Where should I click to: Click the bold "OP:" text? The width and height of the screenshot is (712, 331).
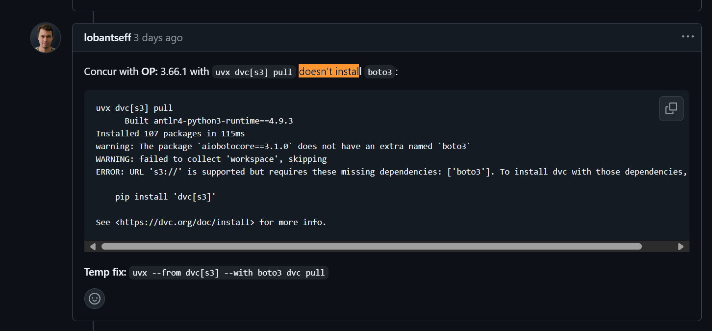pyautogui.click(x=150, y=72)
